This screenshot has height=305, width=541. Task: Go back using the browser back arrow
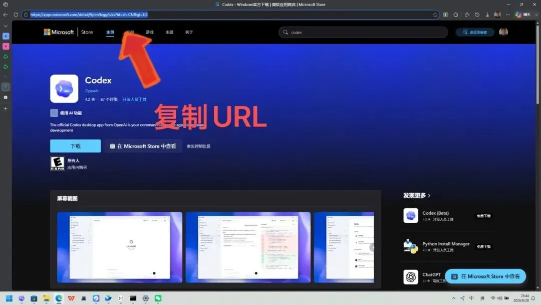pyautogui.click(x=6, y=15)
